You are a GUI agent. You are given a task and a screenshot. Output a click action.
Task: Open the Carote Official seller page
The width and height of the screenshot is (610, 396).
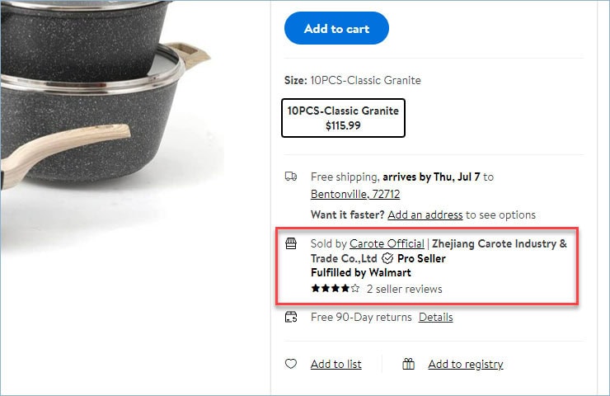click(x=387, y=243)
